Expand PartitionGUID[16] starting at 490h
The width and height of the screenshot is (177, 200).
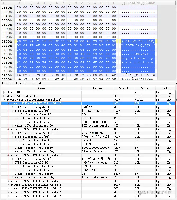(12, 137)
